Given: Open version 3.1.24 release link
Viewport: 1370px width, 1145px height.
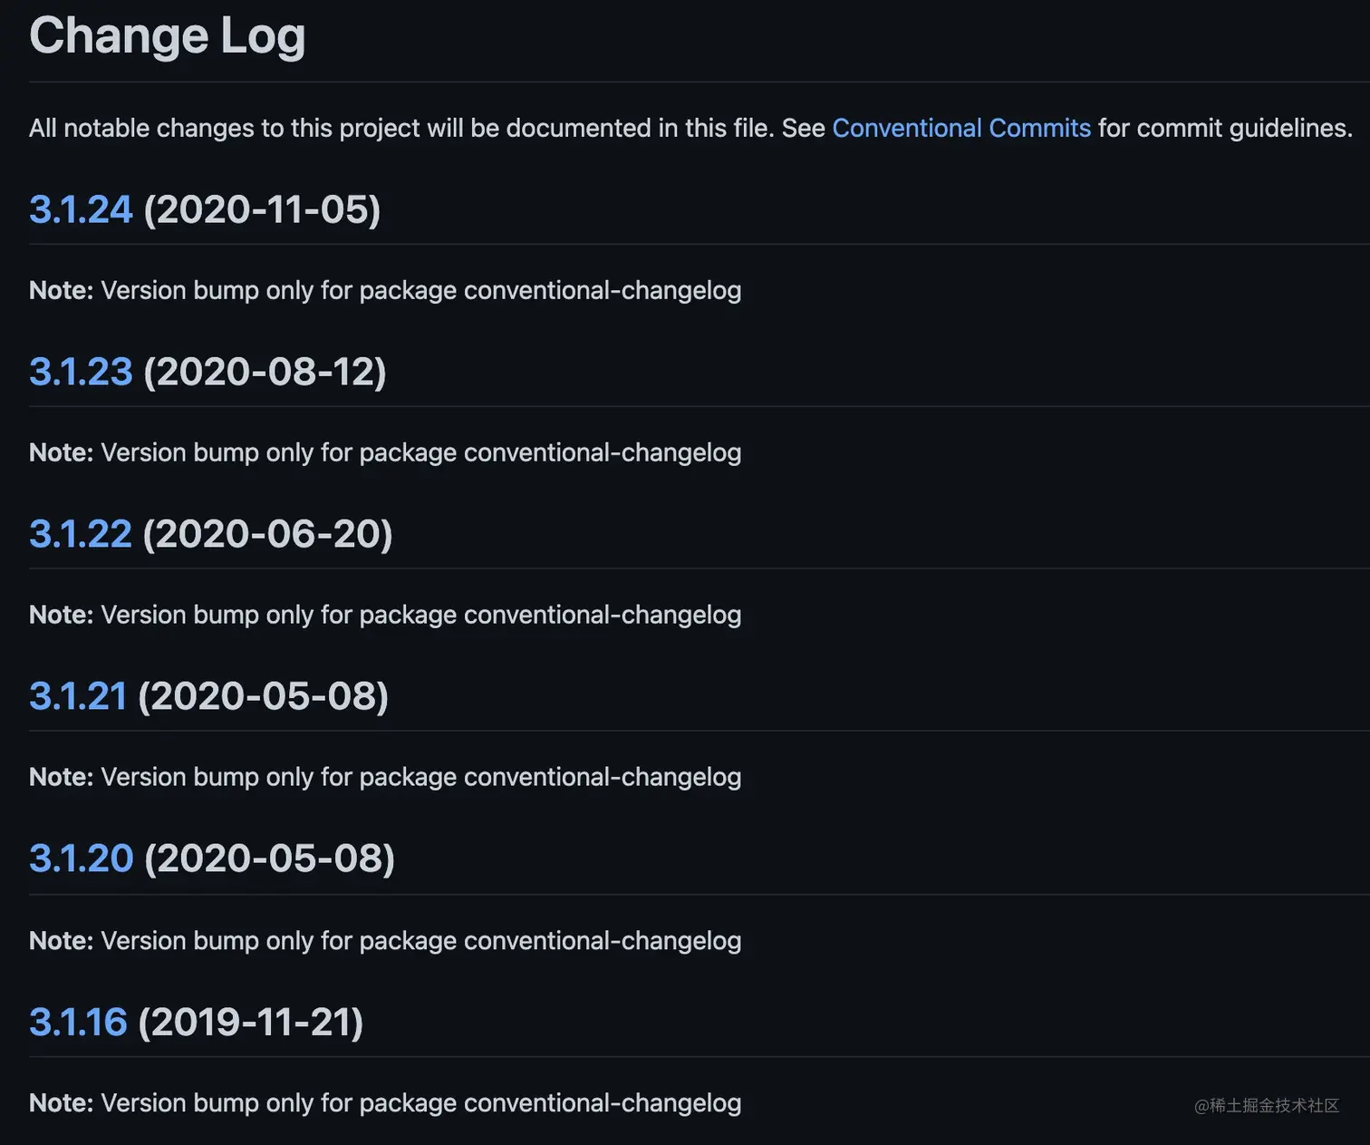Looking at the screenshot, I should pyautogui.click(x=81, y=209).
